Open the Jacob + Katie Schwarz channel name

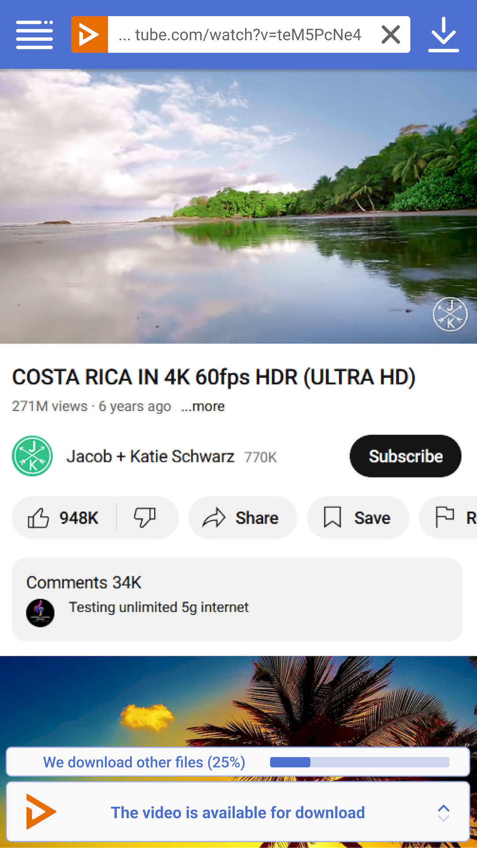pyautogui.click(x=150, y=456)
